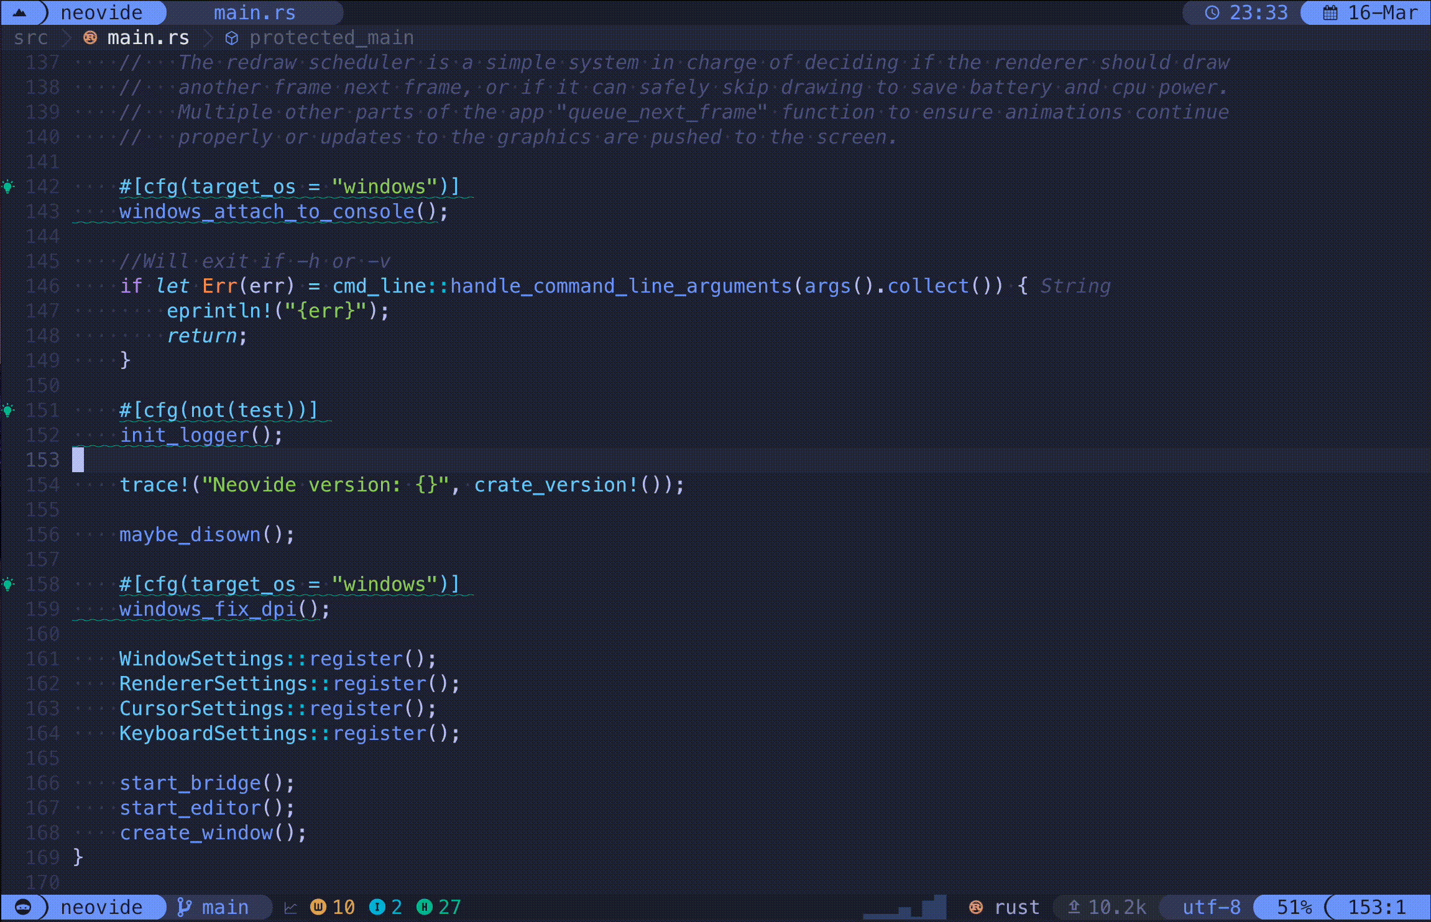Screen dimensions: 1431x922
Task: Click the diagnostics chart icon in statusline
Action: click(x=290, y=908)
